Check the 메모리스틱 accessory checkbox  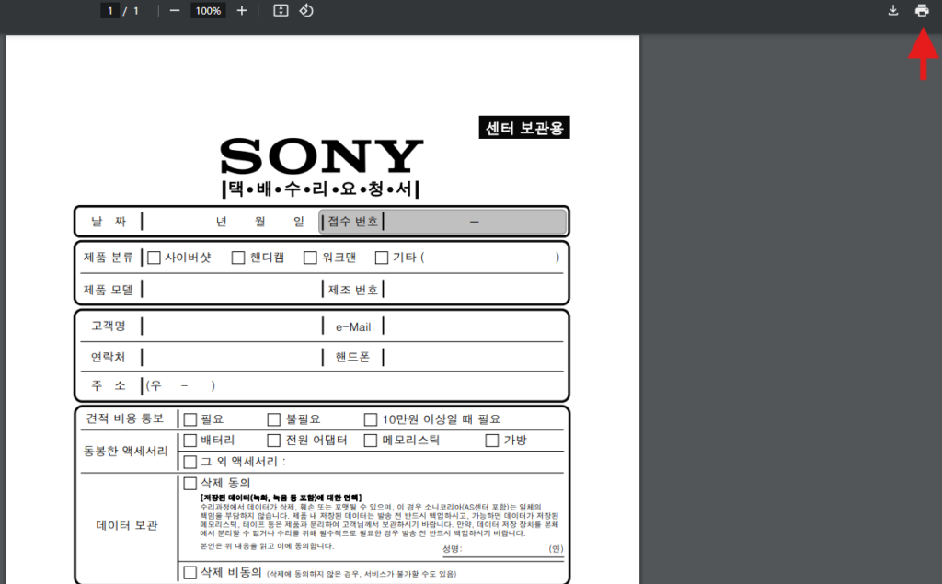pos(371,441)
